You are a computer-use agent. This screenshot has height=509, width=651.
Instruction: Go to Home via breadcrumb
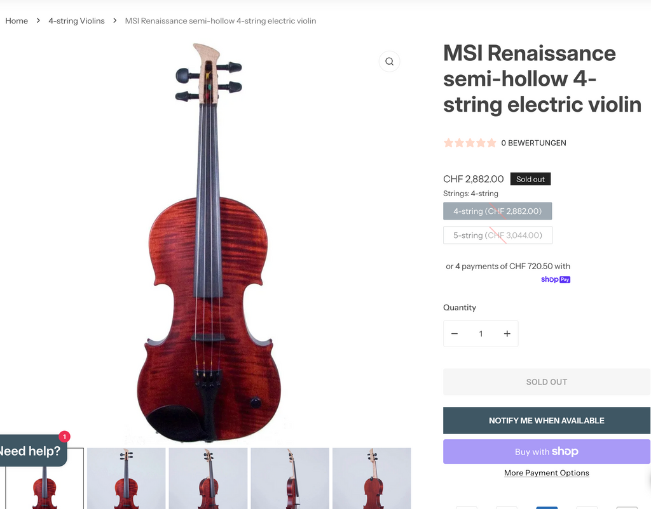point(17,21)
